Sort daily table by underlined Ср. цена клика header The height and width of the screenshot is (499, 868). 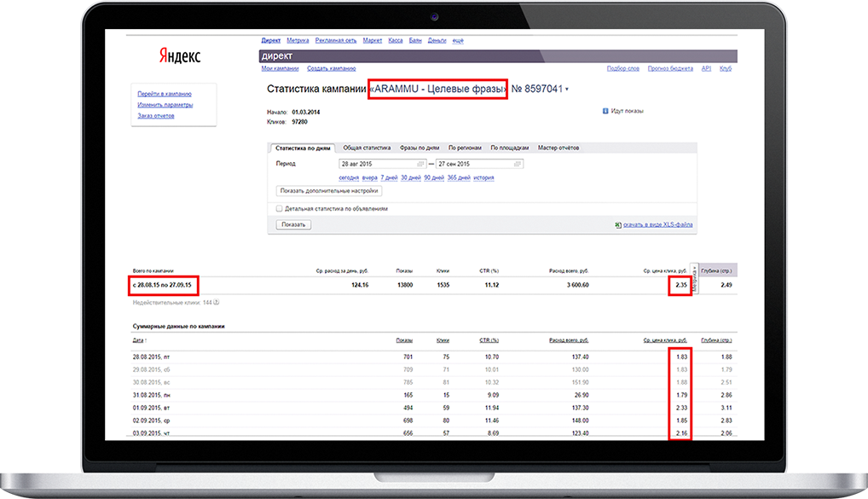tap(665, 340)
